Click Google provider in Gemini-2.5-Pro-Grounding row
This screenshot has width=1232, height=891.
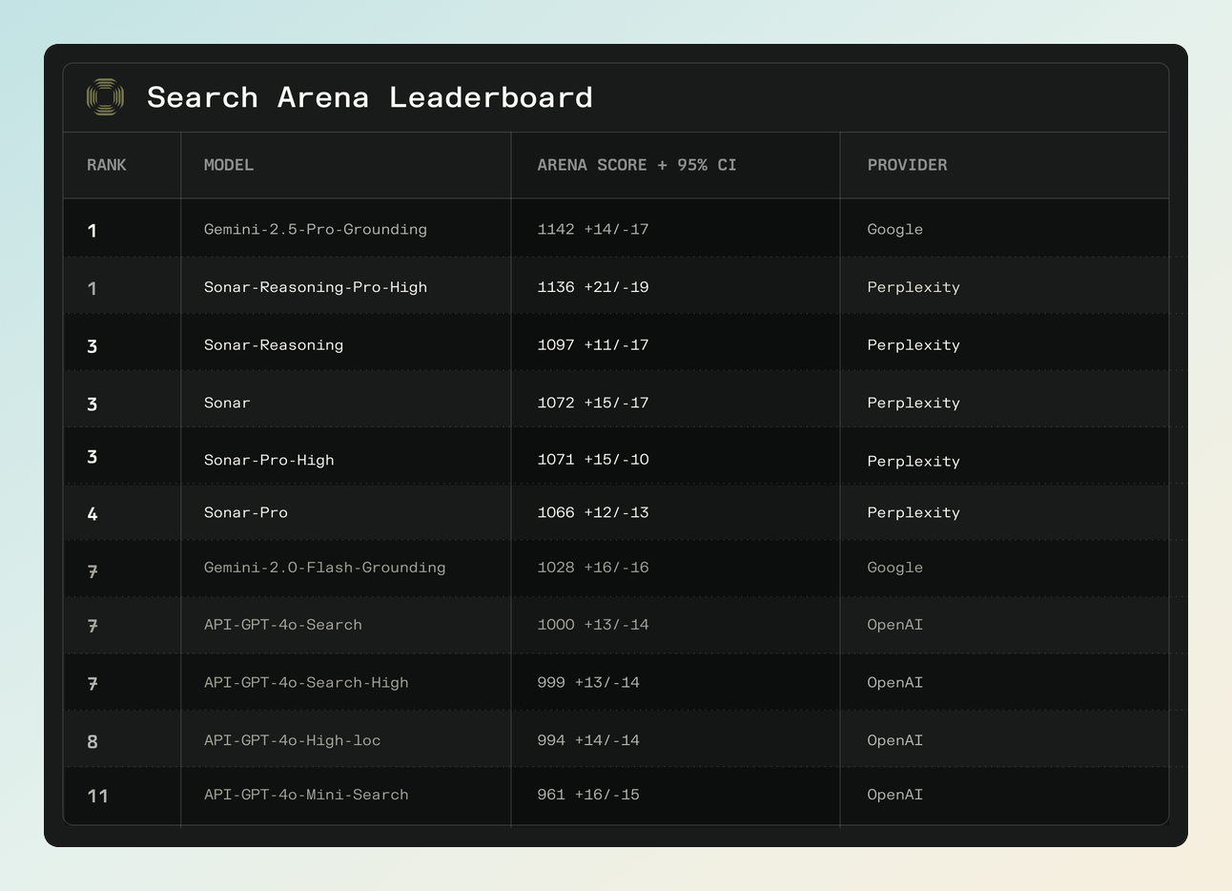895,229
